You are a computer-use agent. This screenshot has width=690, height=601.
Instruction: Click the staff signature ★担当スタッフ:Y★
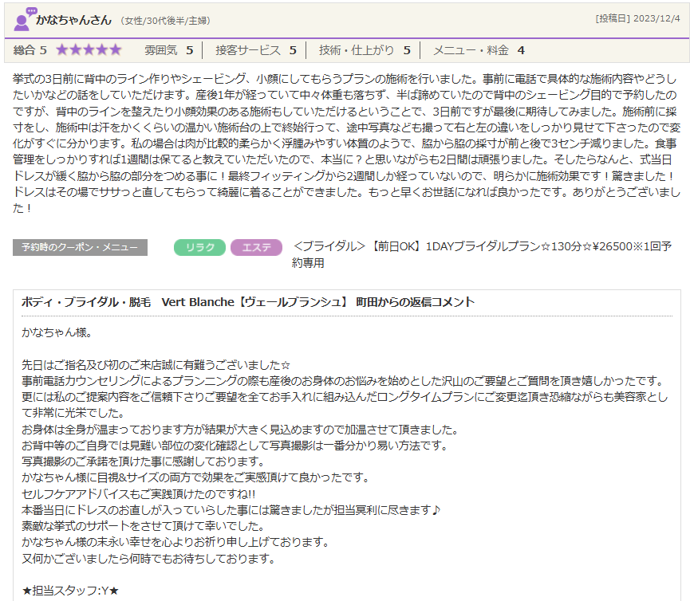coord(70,591)
